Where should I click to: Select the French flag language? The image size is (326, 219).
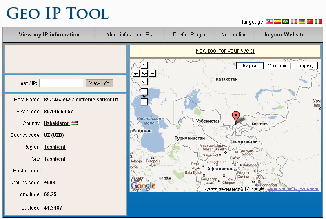[294, 21]
